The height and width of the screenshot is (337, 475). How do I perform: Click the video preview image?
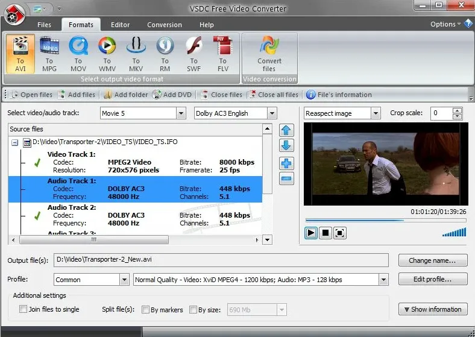tap(386, 164)
